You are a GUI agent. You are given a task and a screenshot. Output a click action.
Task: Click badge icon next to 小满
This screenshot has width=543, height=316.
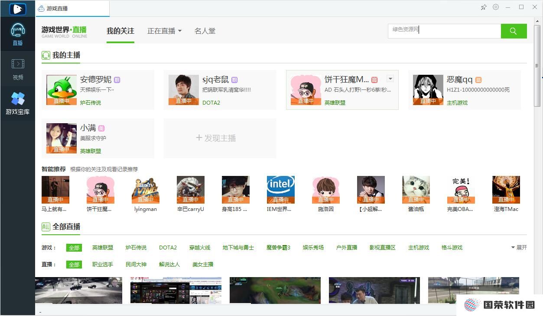point(101,128)
